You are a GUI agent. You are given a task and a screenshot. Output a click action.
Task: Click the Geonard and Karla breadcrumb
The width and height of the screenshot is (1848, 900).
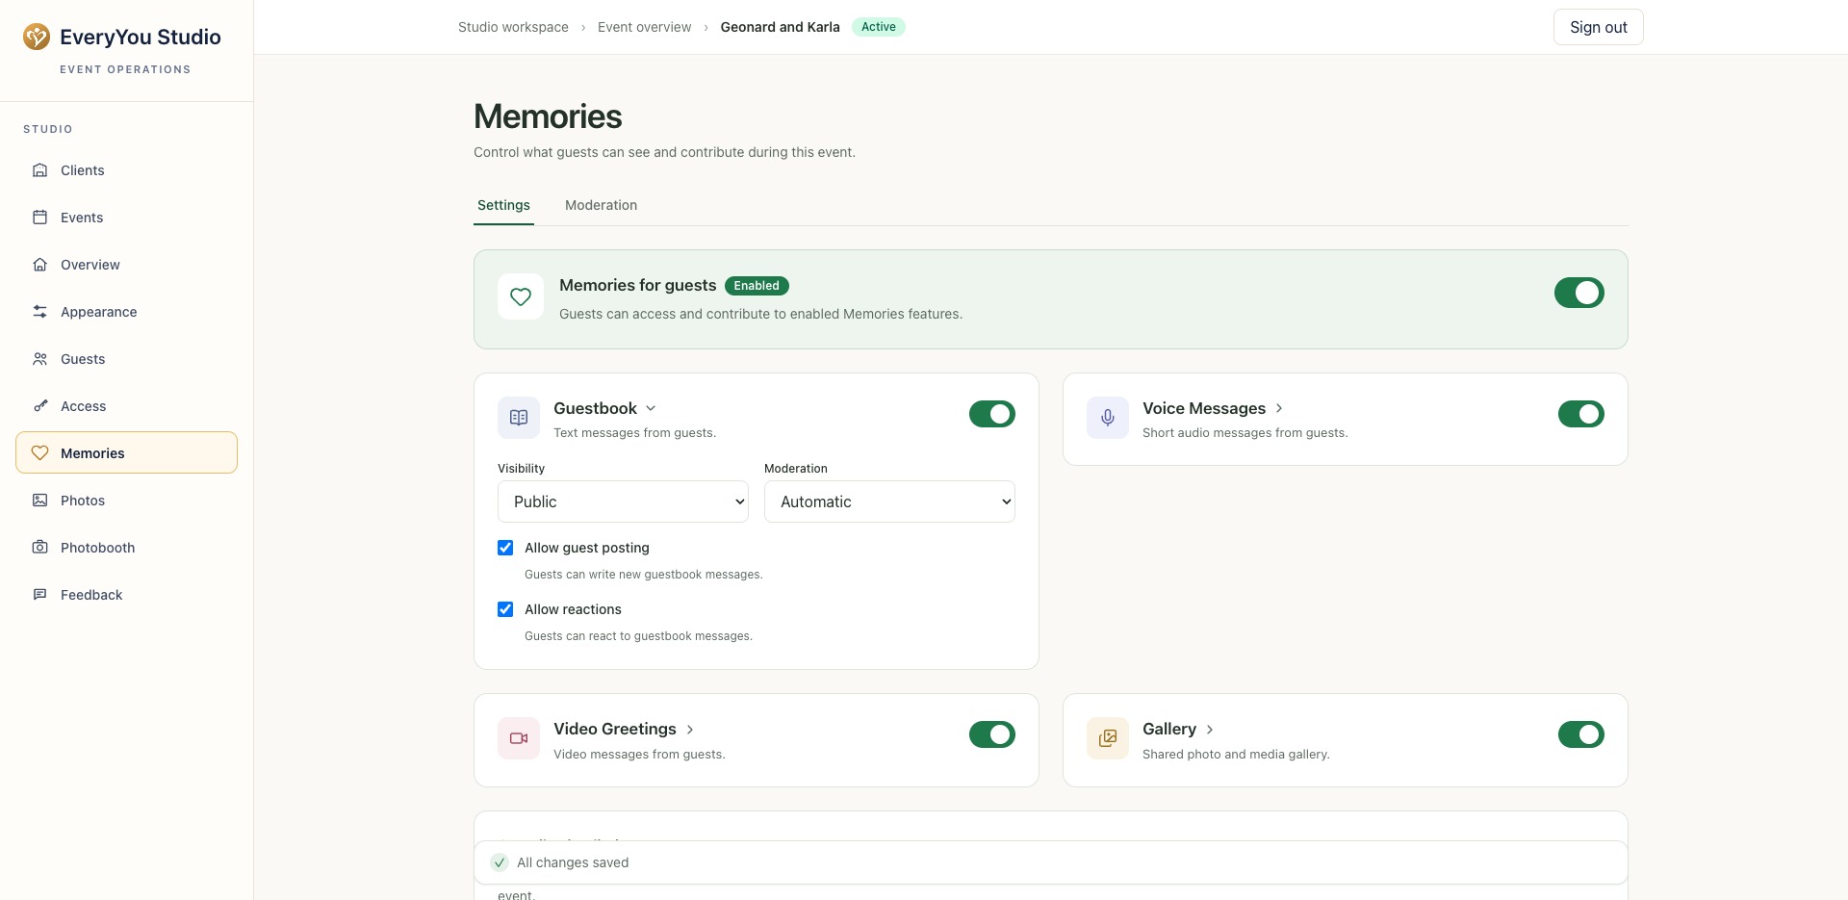[780, 27]
